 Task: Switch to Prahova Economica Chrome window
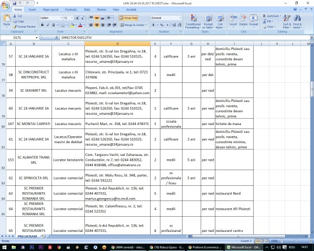(x=205, y=248)
